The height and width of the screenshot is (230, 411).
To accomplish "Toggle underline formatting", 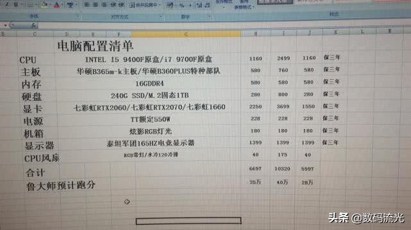I will [x=16, y=4].
